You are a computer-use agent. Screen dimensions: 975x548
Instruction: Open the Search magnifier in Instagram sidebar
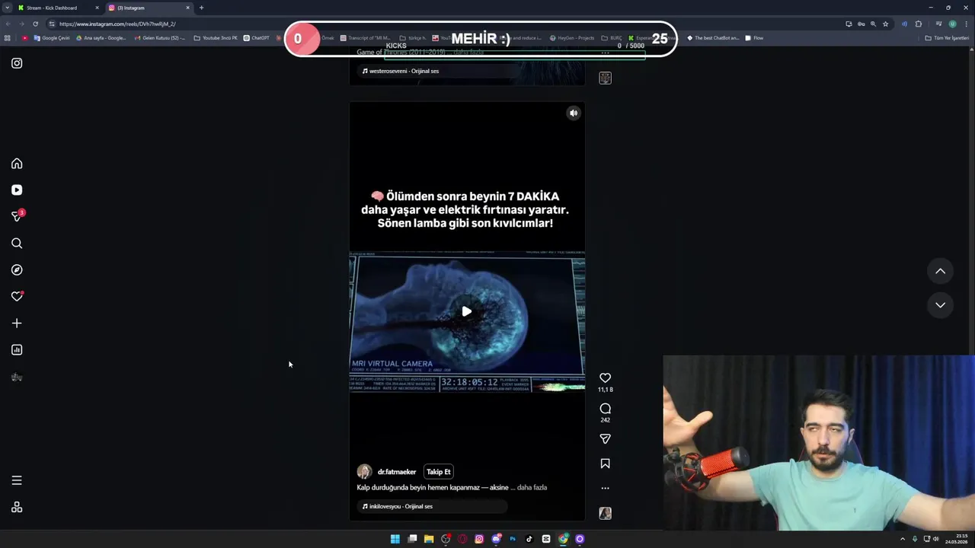point(17,244)
